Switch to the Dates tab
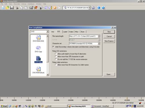The width and height of the screenshot is (145, 108). 71,32
